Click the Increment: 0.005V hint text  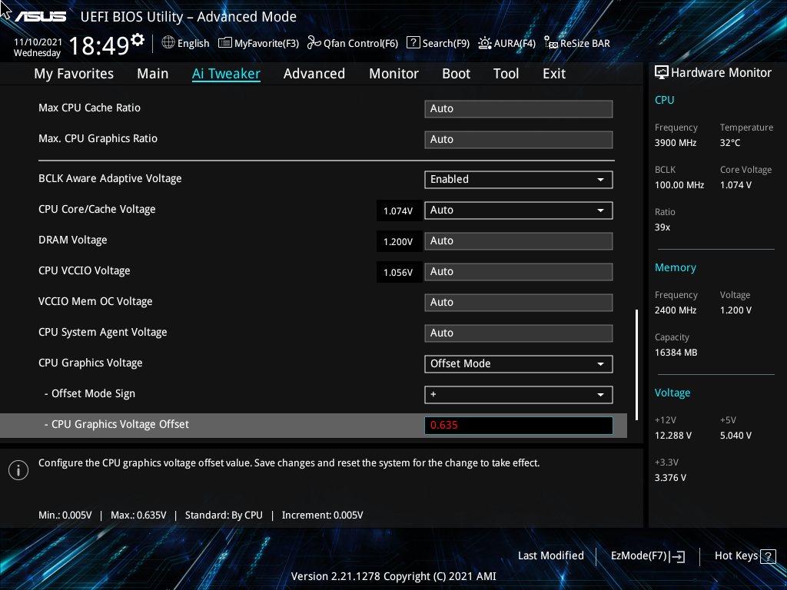click(x=322, y=515)
